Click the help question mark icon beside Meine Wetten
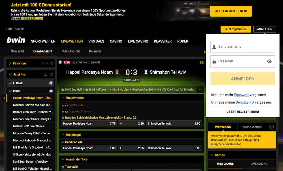Image resolution: width=283 pixels, height=171 pixels. click(x=272, y=127)
